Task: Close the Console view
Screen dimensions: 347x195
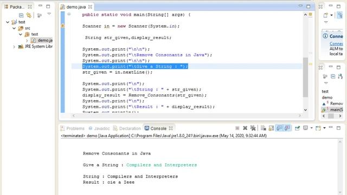Action: point(171,128)
